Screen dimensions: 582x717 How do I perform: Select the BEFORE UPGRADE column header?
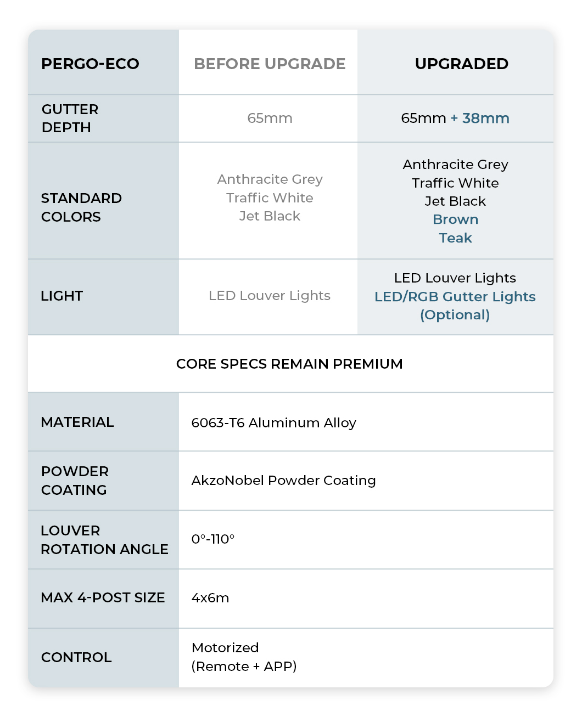click(270, 64)
